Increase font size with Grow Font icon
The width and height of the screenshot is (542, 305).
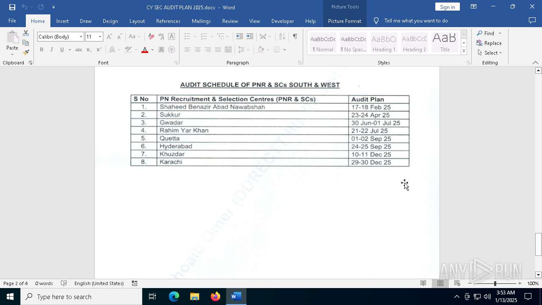coord(109,37)
